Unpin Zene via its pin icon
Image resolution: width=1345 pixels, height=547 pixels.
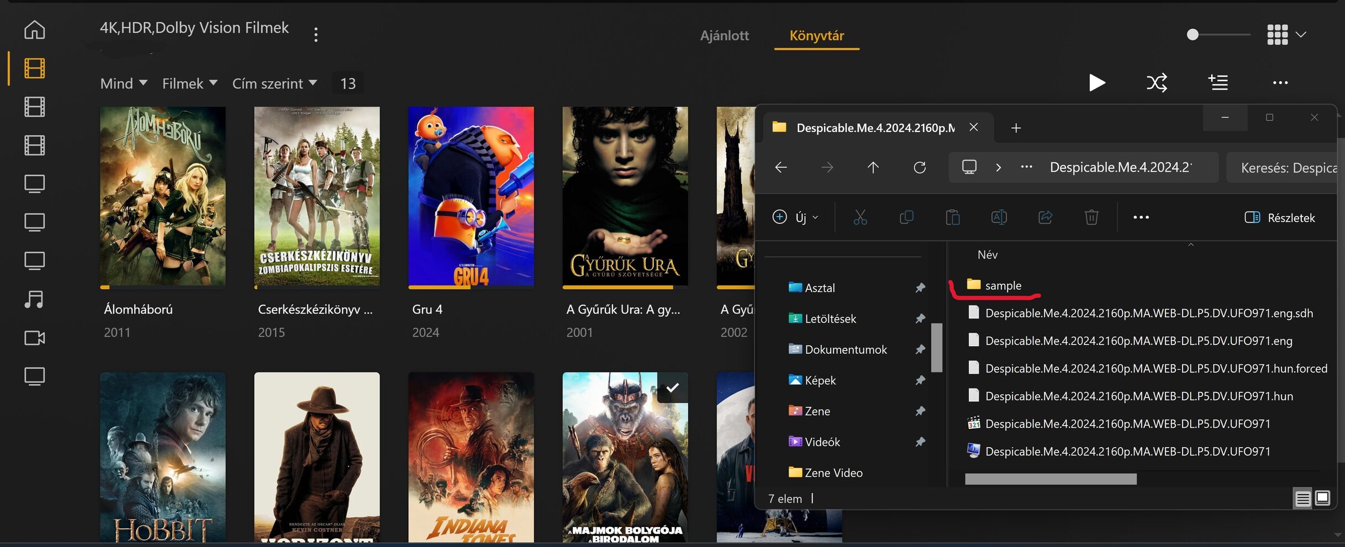pos(920,411)
